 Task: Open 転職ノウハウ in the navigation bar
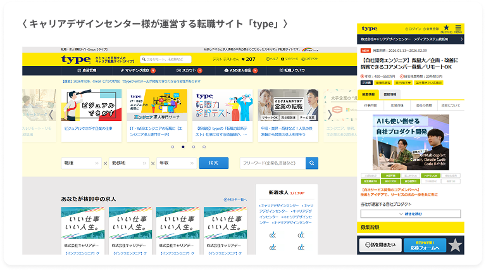pyautogui.click(x=292, y=70)
